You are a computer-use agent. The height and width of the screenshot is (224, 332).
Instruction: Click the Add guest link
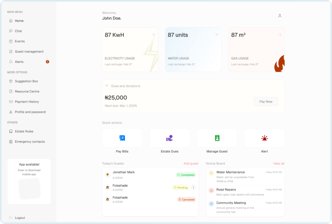(191, 164)
